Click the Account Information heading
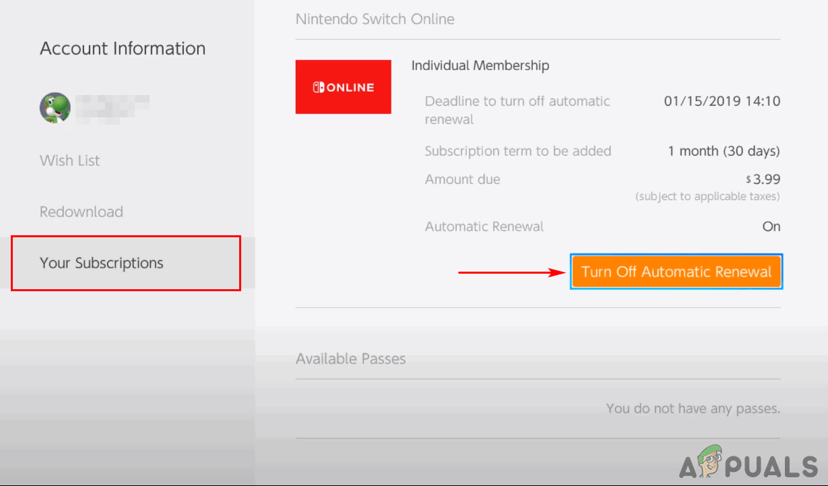 click(x=123, y=49)
